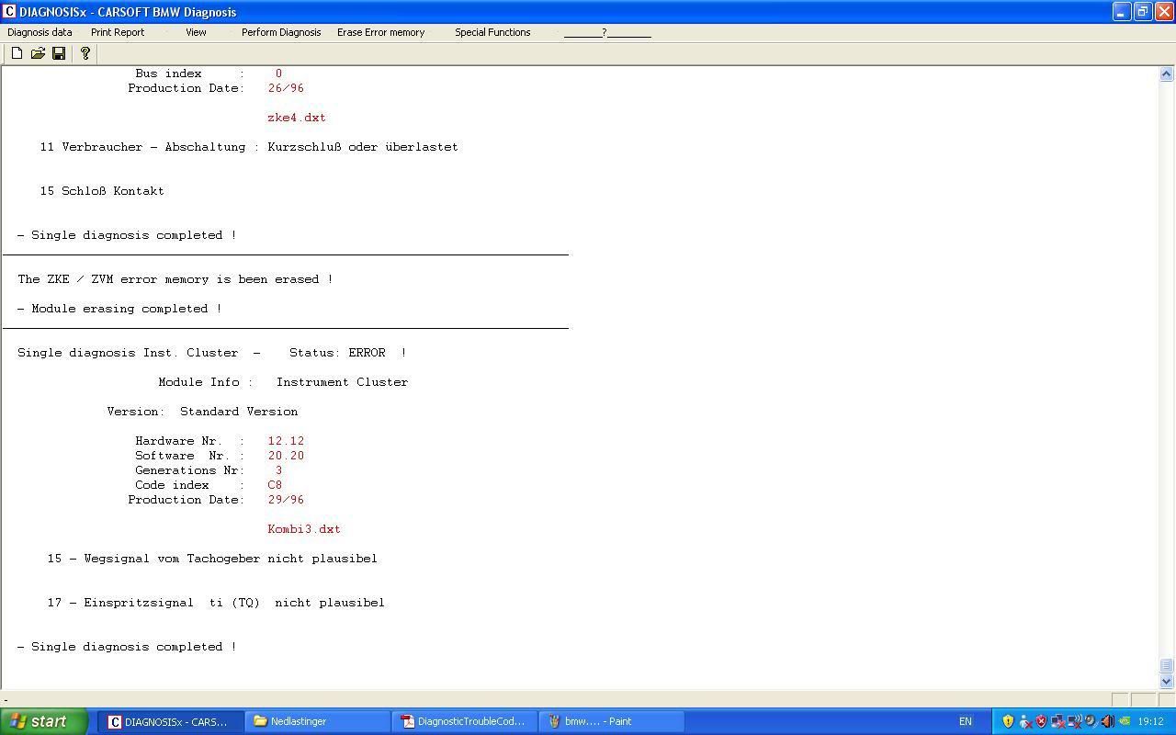This screenshot has width=1176, height=735.
Task: Click the EN language indicator
Action: pyautogui.click(x=966, y=721)
